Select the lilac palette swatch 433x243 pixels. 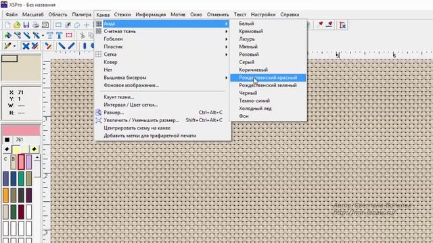pos(28,162)
